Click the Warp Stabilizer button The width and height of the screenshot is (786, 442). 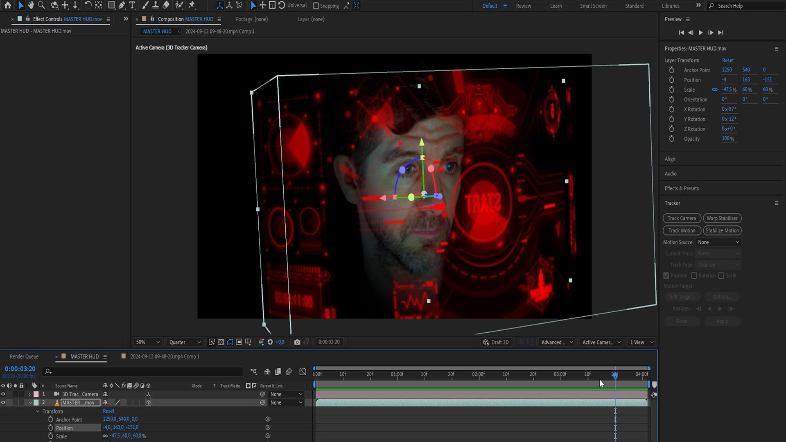pyautogui.click(x=722, y=218)
